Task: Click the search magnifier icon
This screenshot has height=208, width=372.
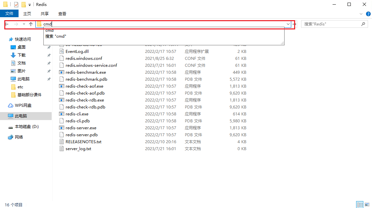Action: [363, 24]
